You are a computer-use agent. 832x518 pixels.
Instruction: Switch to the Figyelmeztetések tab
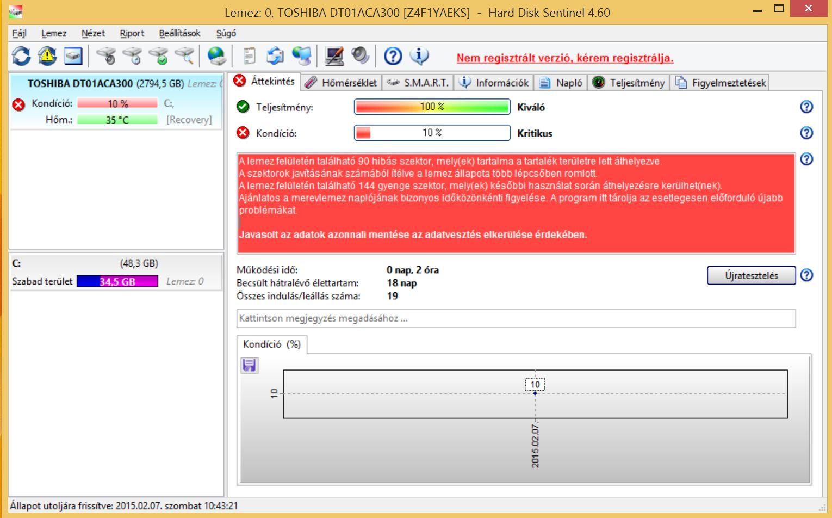720,83
